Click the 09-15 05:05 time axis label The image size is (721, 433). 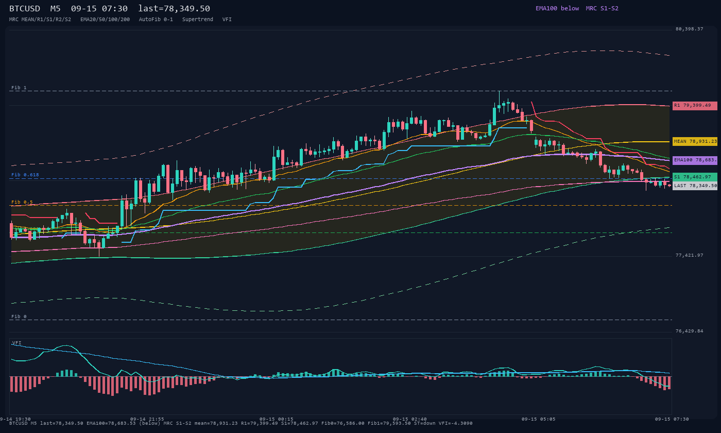538,419
